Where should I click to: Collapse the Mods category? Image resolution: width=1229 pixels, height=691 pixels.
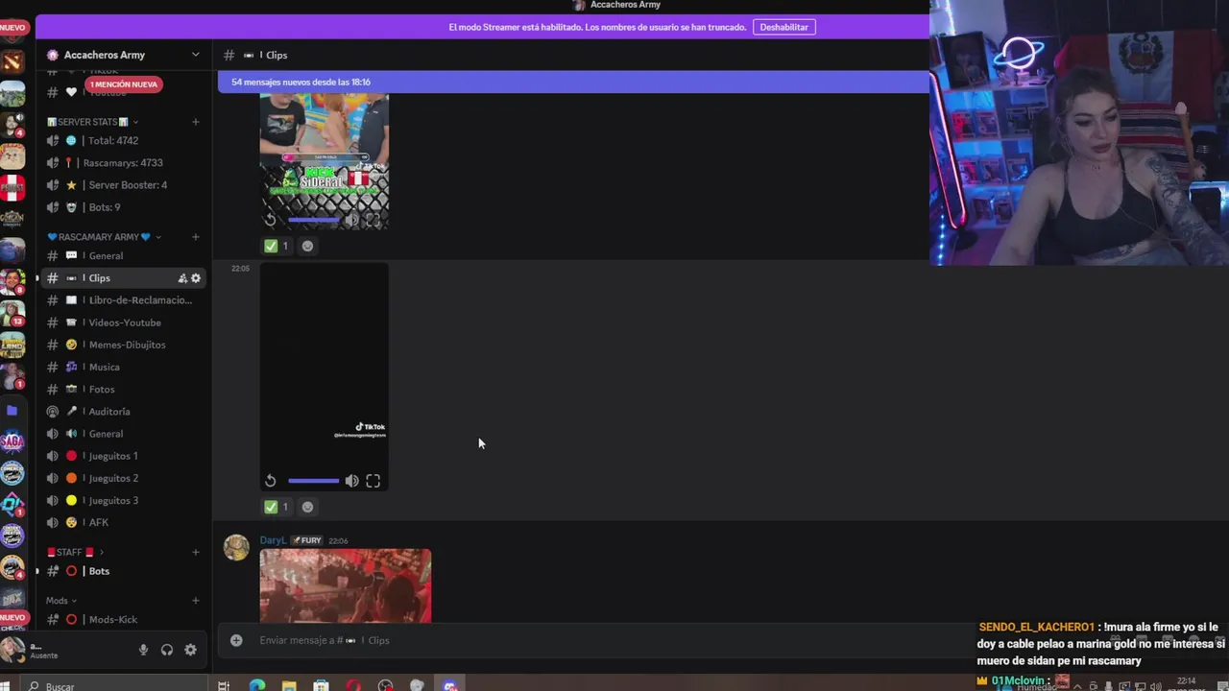pyautogui.click(x=61, y=601)
